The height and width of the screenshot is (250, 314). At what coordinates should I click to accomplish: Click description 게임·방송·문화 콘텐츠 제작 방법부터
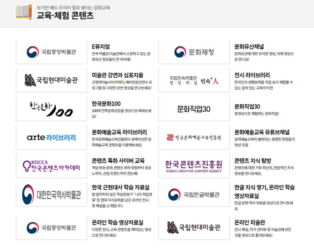tap(122, 170)
